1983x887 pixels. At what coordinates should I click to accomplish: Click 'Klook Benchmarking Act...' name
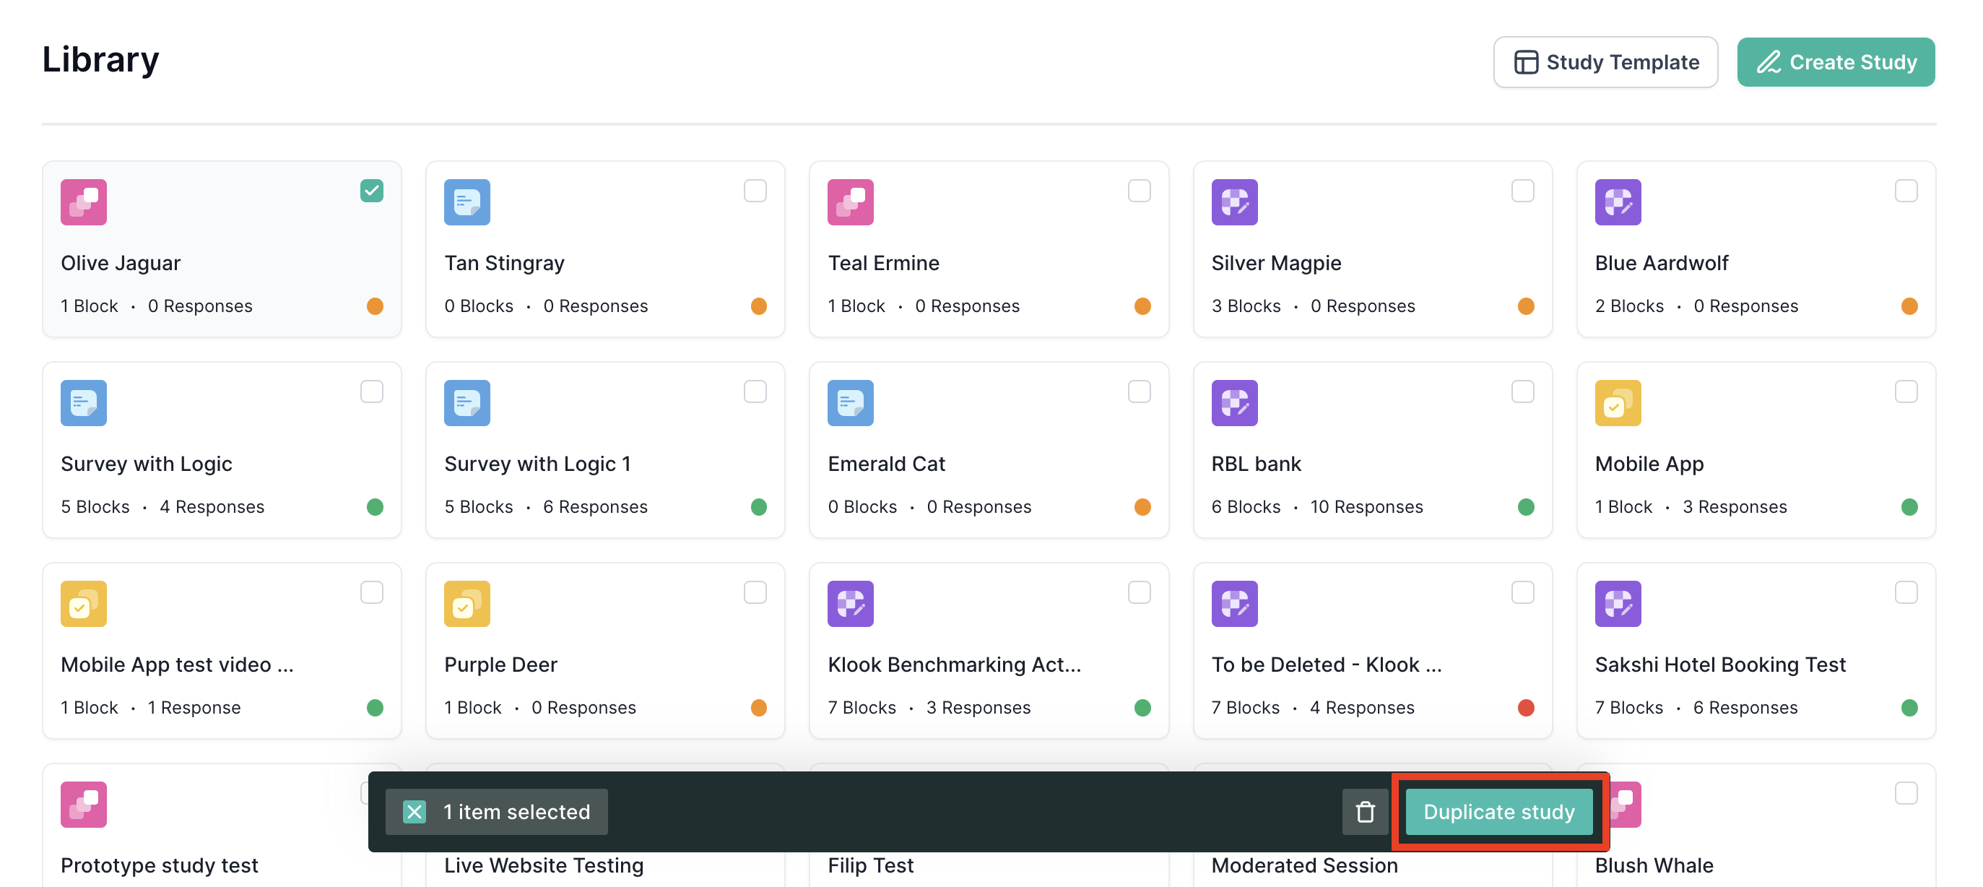tap(955, 665)
